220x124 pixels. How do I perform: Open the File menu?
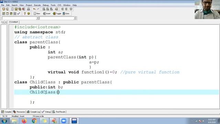(x=2, y=5)
